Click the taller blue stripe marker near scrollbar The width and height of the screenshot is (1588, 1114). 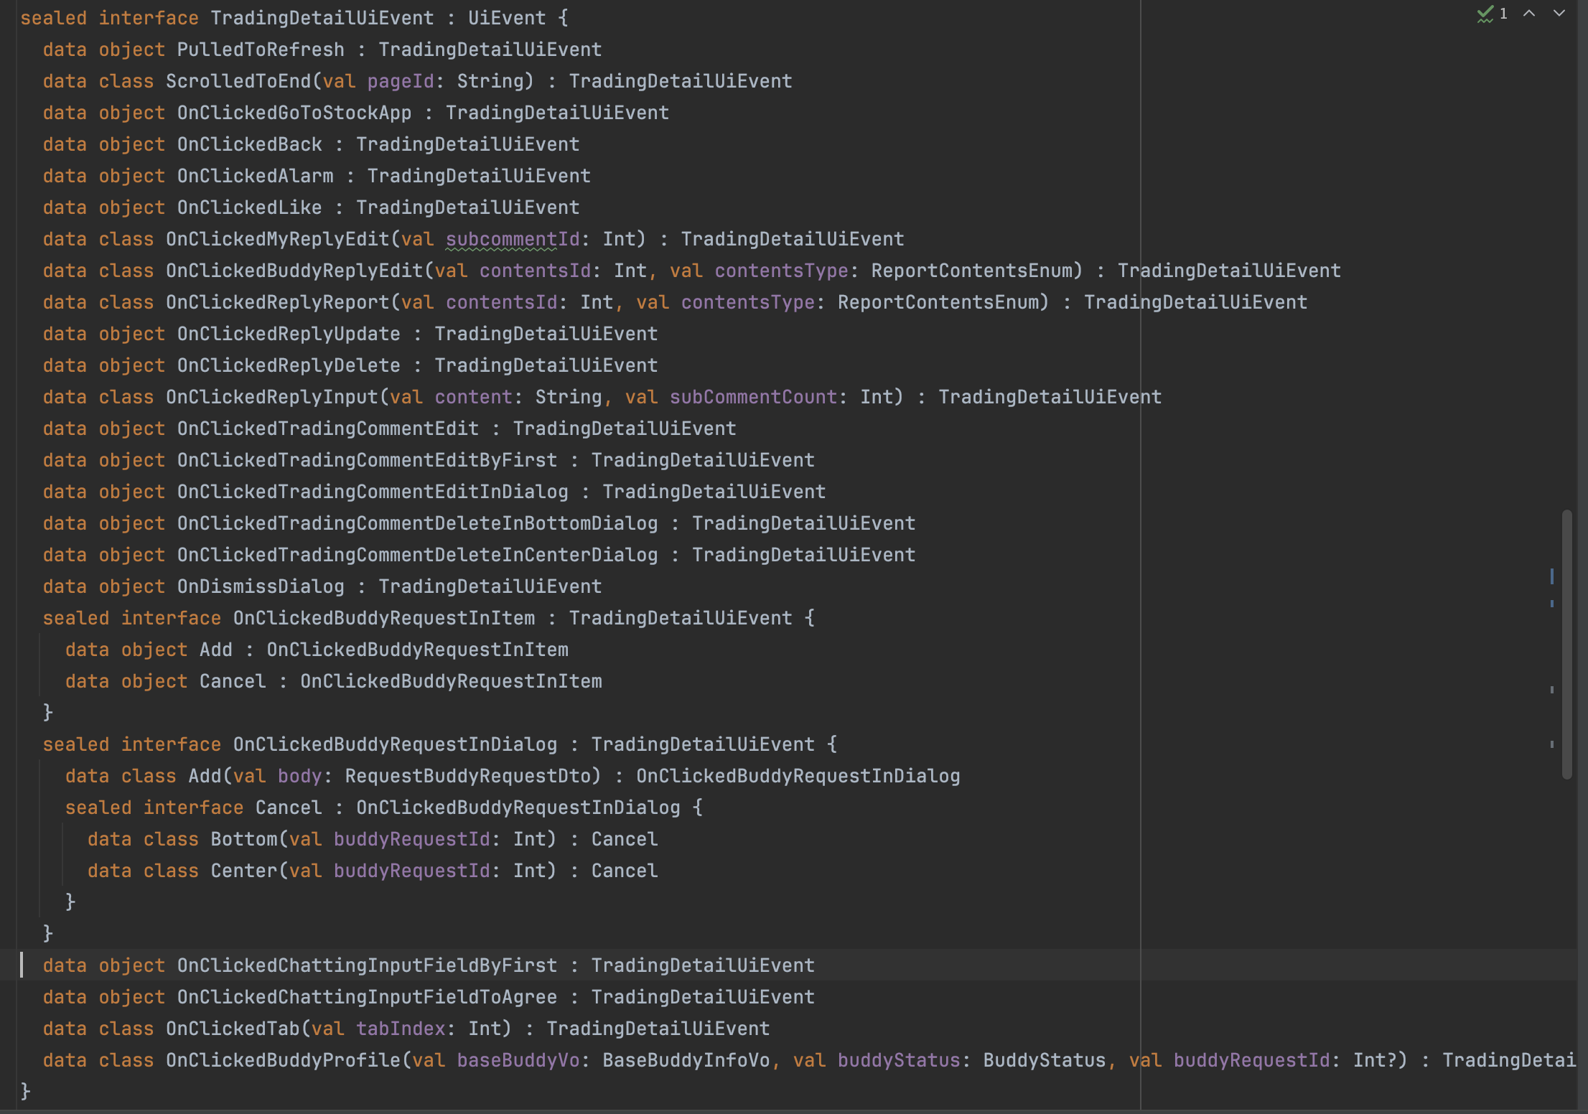click(1551, 576)
